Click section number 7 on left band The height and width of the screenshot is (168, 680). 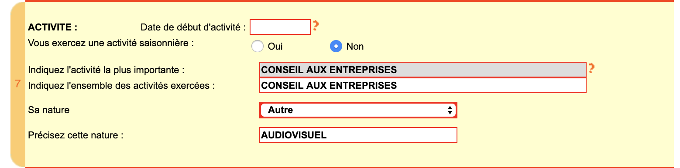point(18,84)
